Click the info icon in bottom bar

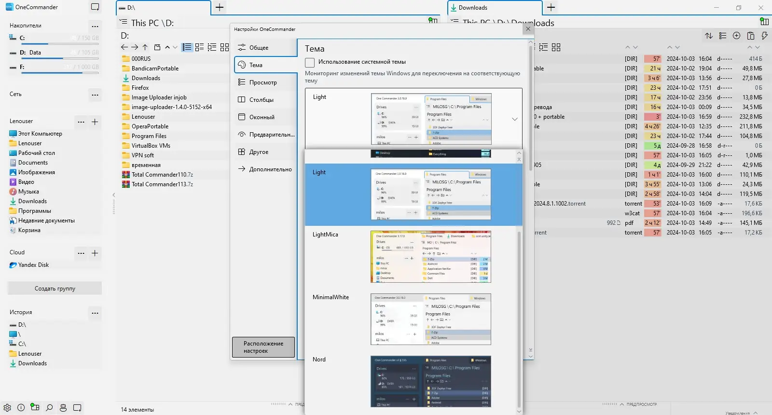tap(21, 408)
